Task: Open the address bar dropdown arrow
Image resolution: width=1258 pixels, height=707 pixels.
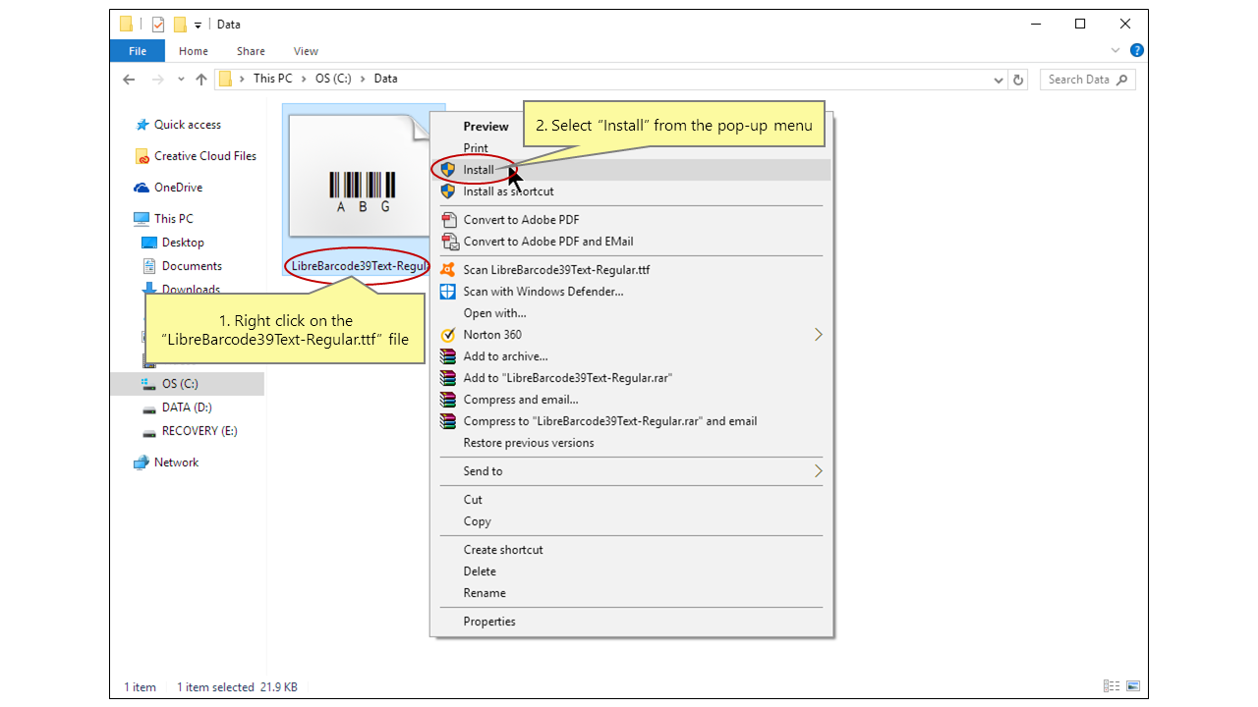Action: tap(998, 79)
